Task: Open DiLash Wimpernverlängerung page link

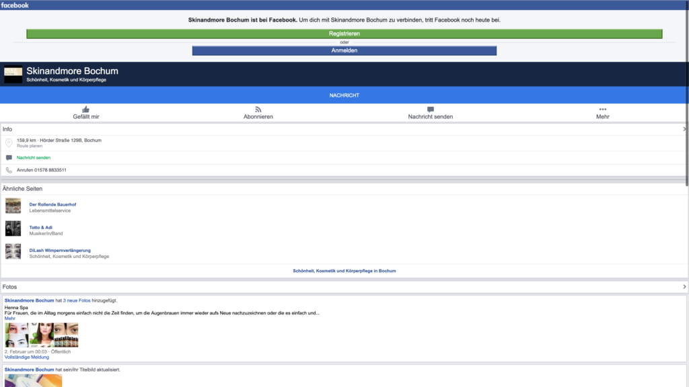Action: (60, 250)
